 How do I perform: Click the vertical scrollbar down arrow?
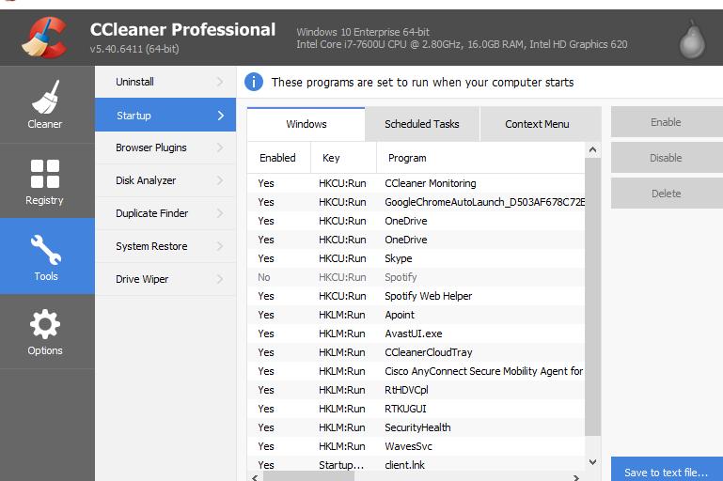[592, 462]
